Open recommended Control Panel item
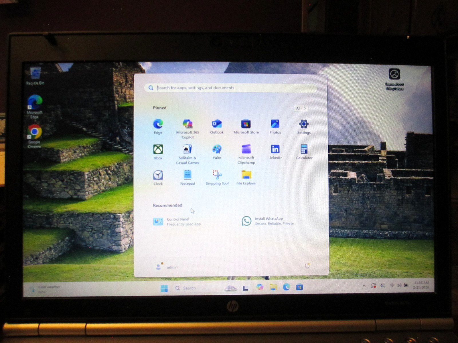Screen dimensions: 458x343 177,222
